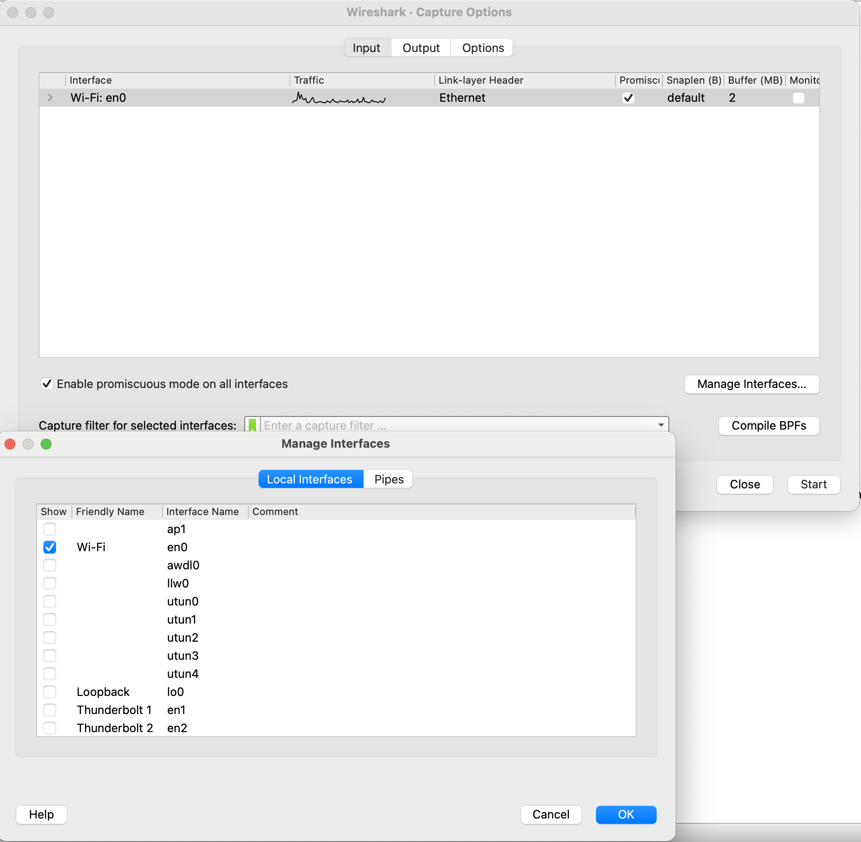Toggle monitor mode checkbox for Wi-Fi en0
The height and width of the screenshot is (842, 861).
(x=799, y=98)
